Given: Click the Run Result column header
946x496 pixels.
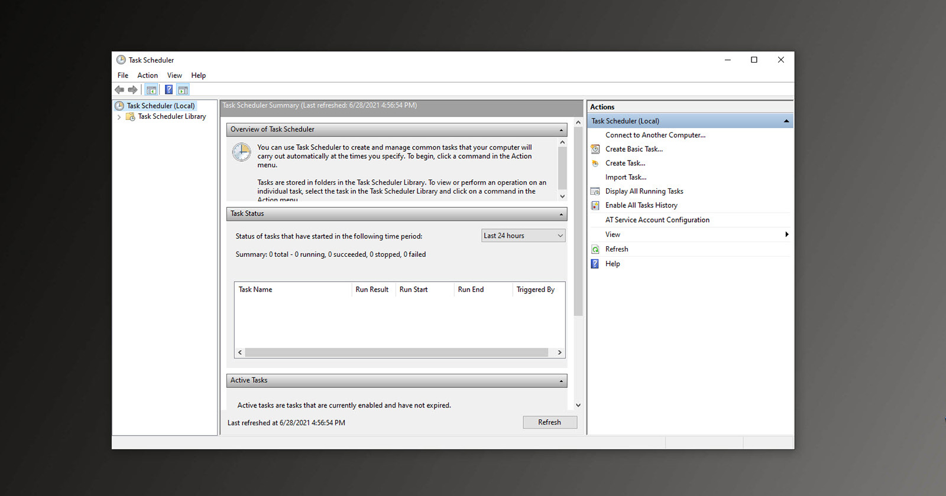Looking at the screenshot, I should point(373,289).
